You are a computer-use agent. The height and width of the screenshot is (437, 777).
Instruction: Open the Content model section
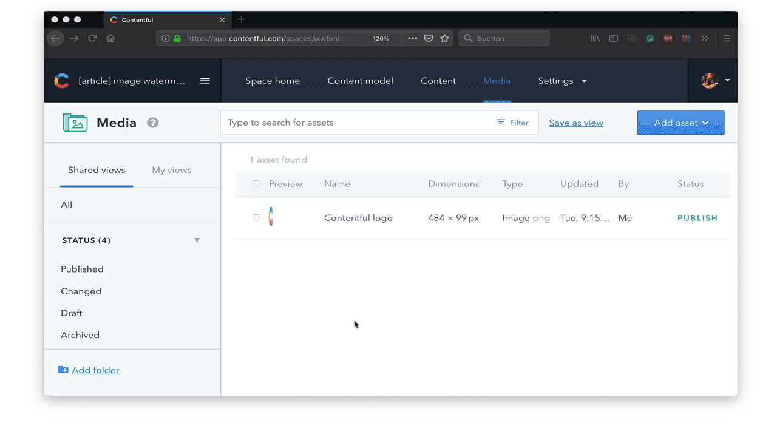pyautogui.click(x=361, y=81)
